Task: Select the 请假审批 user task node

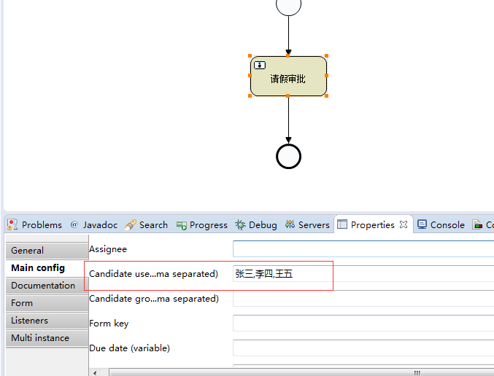Action: click(x=288, y=76)
